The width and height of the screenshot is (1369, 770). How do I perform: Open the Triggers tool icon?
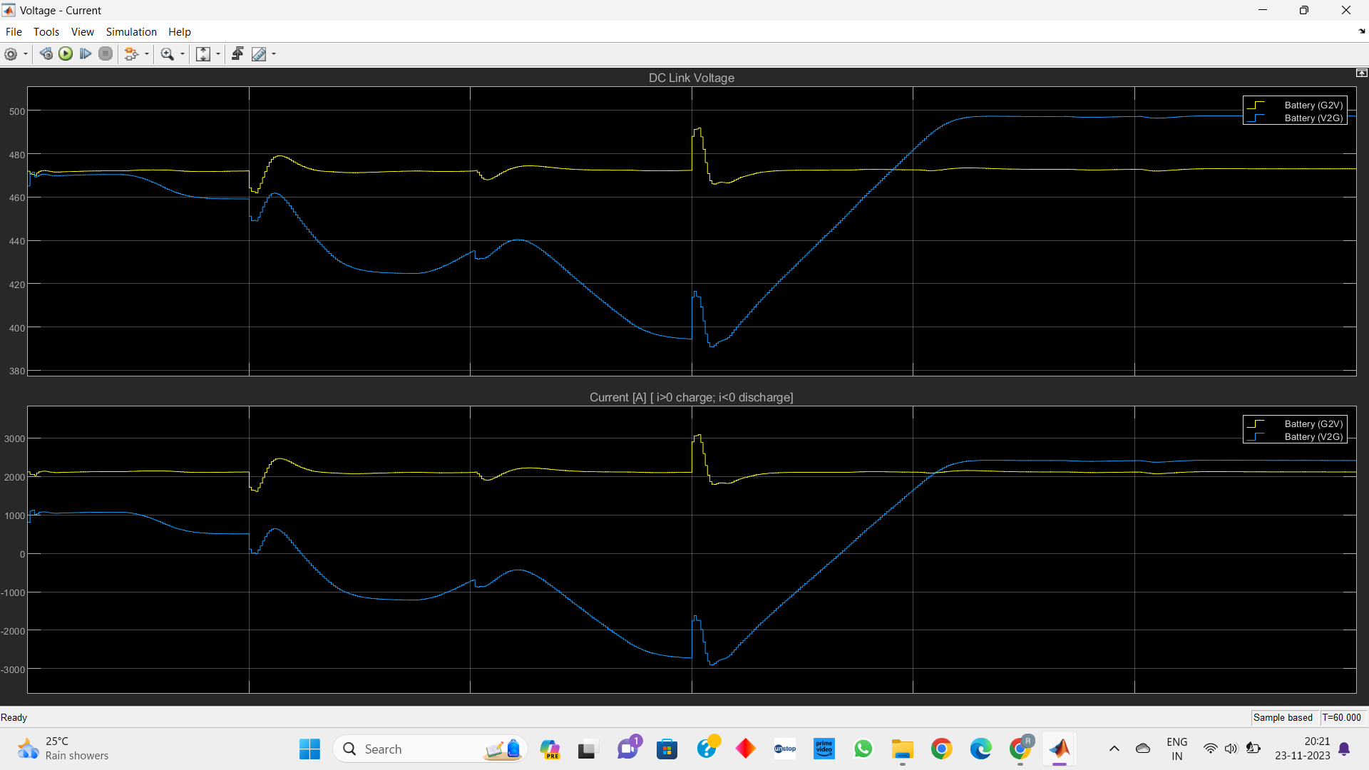(x=237, y=54)
